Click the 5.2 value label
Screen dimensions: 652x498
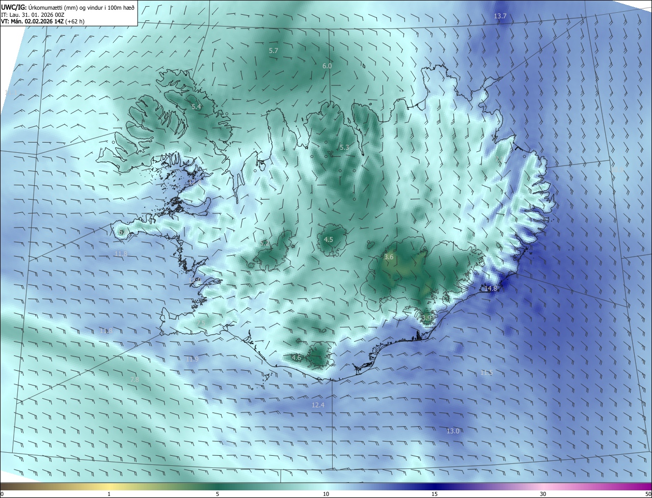click(x=264, y=243)
